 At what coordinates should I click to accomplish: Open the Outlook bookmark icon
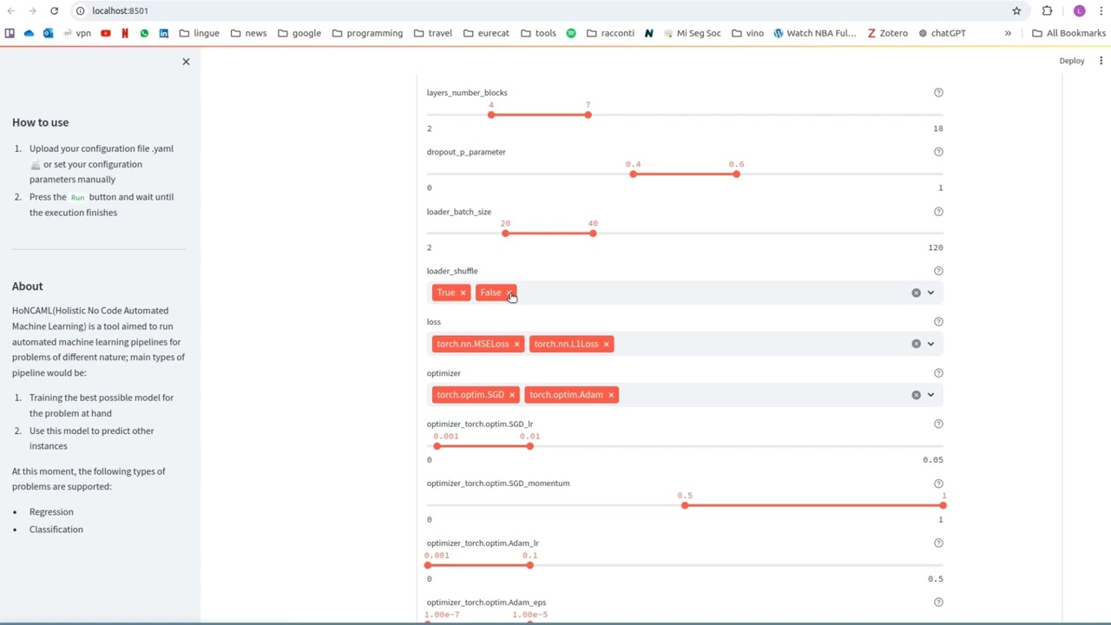[48, 33]
